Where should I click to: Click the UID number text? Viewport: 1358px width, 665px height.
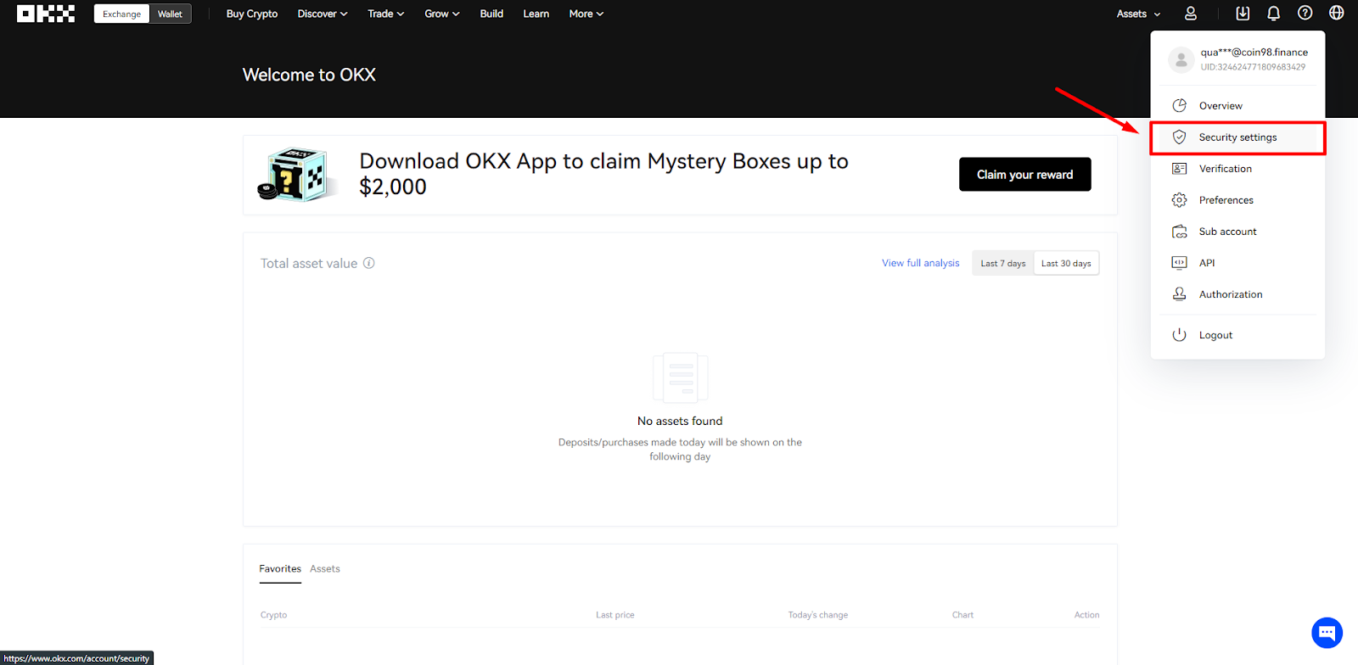pyautogui.click(x=1253, y=67)
